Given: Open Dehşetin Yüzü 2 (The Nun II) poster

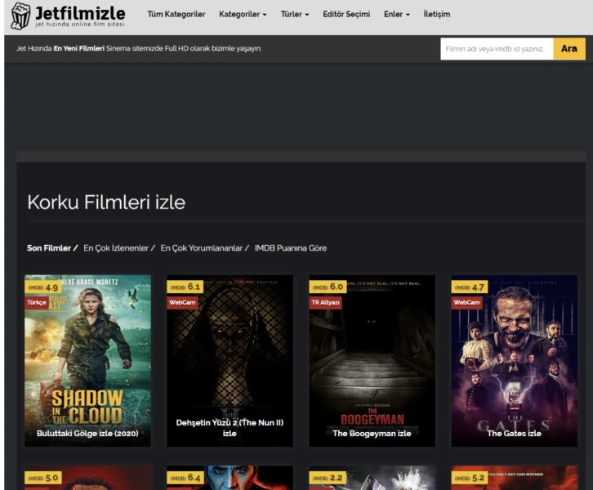Looking at the screenshot, I should coord(230,359).
